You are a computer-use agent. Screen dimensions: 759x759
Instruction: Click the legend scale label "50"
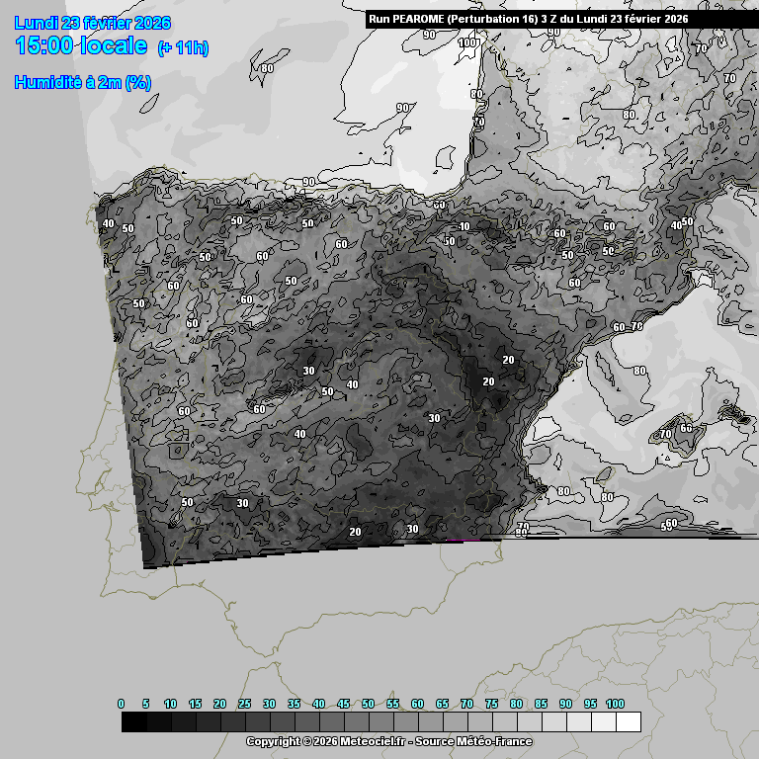[x=368, y=704]
